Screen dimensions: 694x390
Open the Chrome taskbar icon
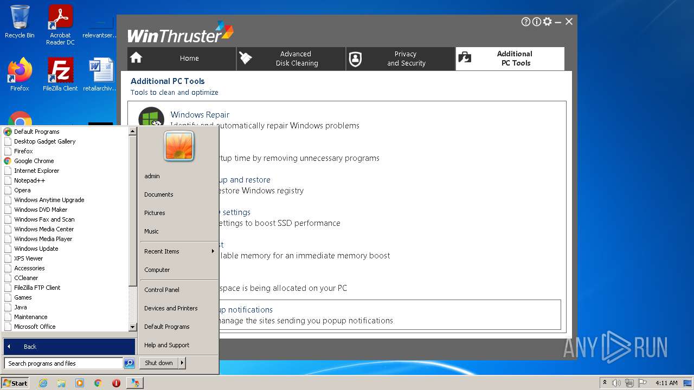pyautogui.click(x=98, y=383)
